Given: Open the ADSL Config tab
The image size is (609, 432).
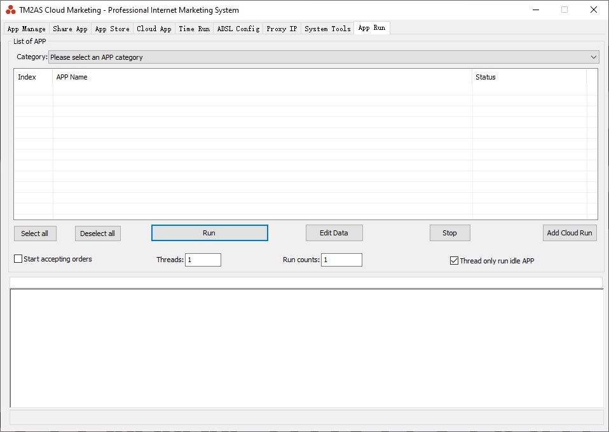Looking at the screenshot, I should point(238,29).
